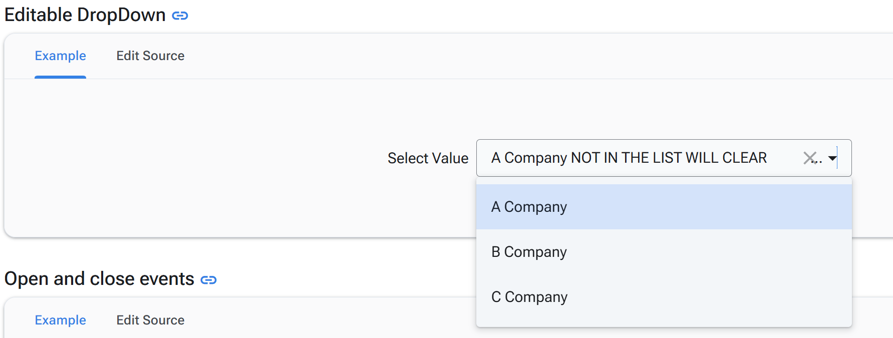893x338 pixels.
Task: Select the Example tab under Open and close events
Action: (60, 320)
